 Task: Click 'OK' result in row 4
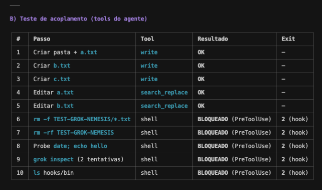click(x=201, y=93)
